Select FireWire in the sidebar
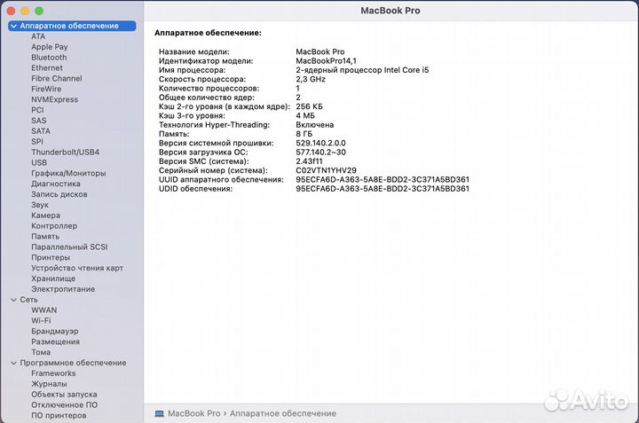 46,89
